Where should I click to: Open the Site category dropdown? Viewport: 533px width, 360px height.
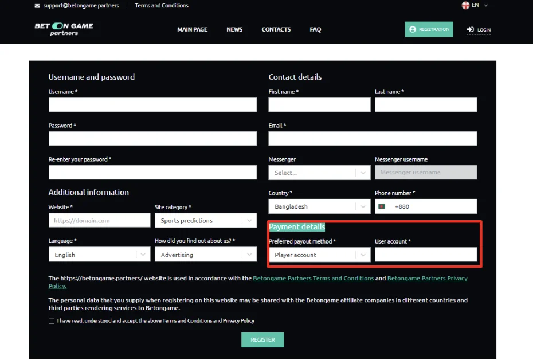click(x=205, y=221)
